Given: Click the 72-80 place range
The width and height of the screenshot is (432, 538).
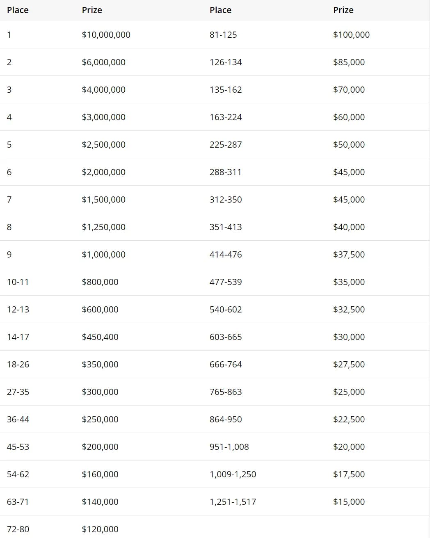Looking at the screenshot, I should click(x=18, y=529).
